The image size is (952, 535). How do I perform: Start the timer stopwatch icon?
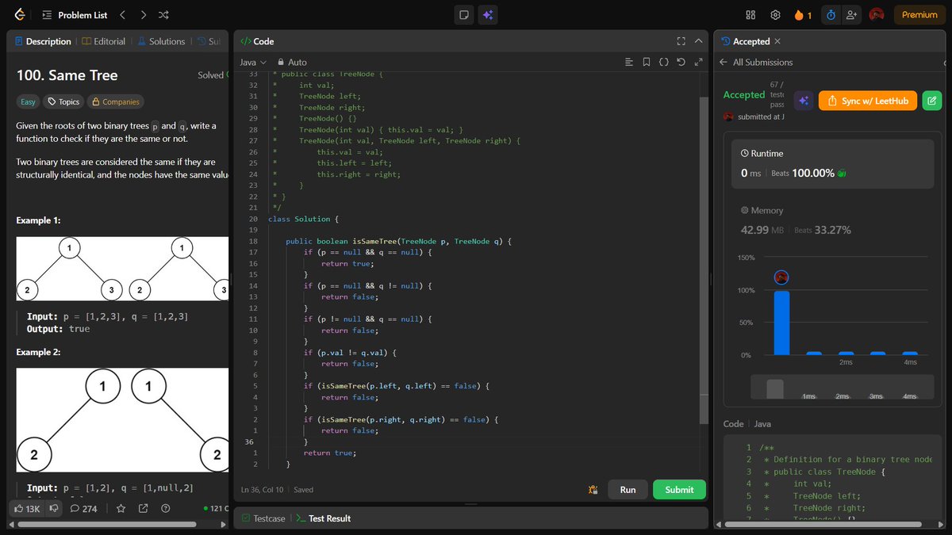(831, 14)
